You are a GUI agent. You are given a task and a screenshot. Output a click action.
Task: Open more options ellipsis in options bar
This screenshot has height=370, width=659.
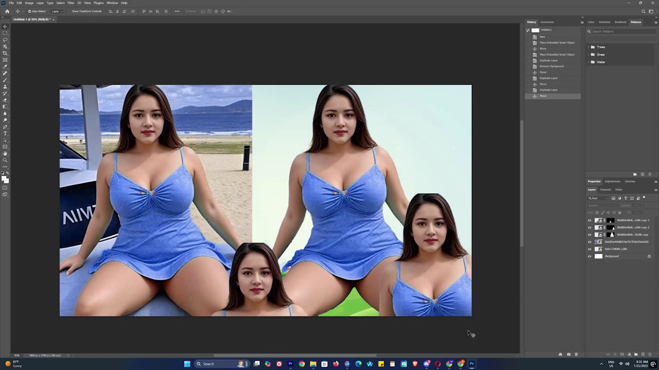pyautogui.click(x=177, y=11)
